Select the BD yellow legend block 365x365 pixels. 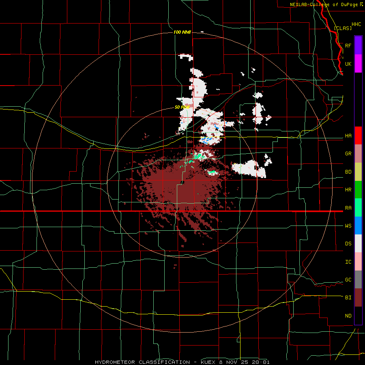coord(358,172)
